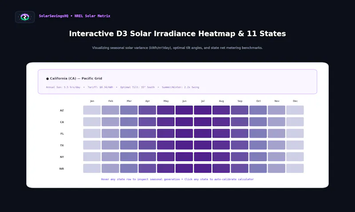The image size is (355, 212).
Task: Click the CA March heatmap cell
Action: click(129, 122)
